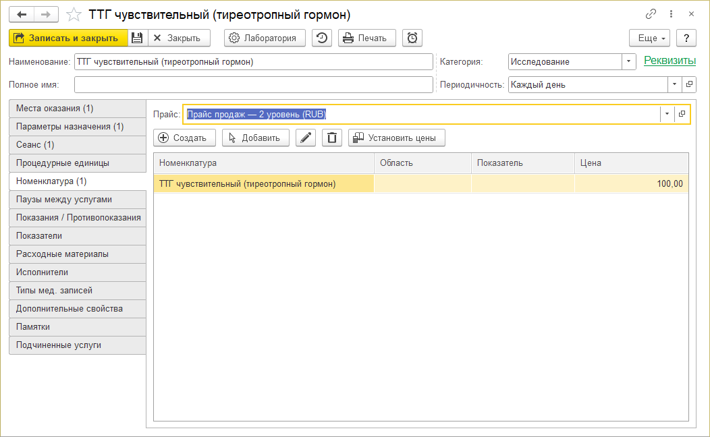Copy link with chain icon
The height and width of the screenshot is (437, 710).
tap(651, 14)
